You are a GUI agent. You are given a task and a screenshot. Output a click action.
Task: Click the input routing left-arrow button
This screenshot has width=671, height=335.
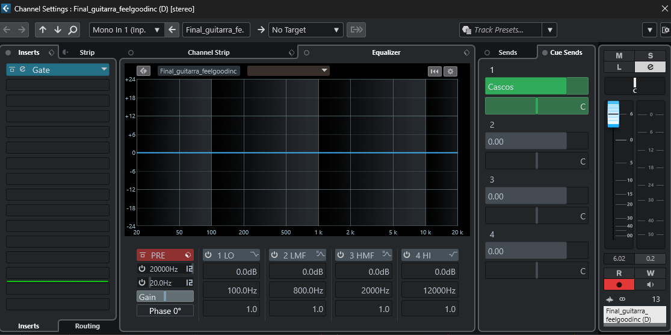coord(172,30)
